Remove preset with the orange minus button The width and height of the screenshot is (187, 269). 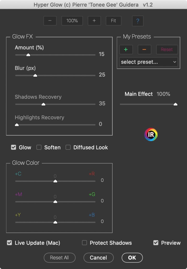tap(144, 49)
